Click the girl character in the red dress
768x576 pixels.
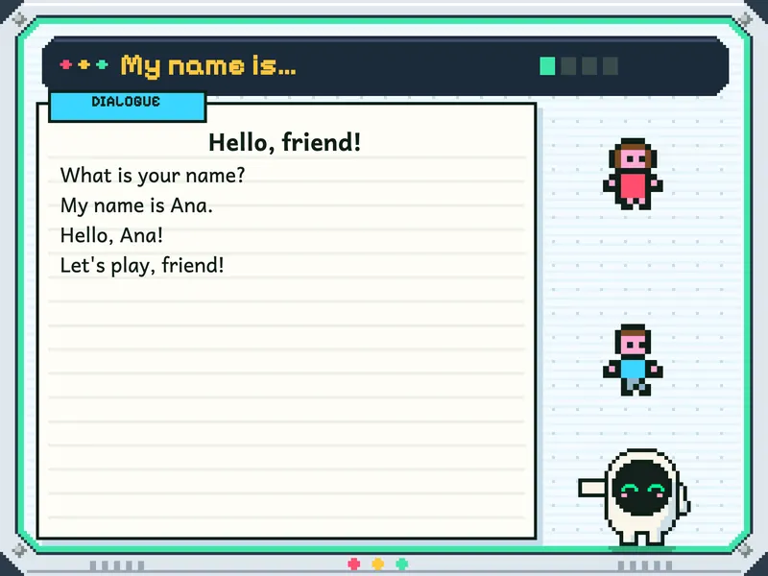tap(633, 174)
